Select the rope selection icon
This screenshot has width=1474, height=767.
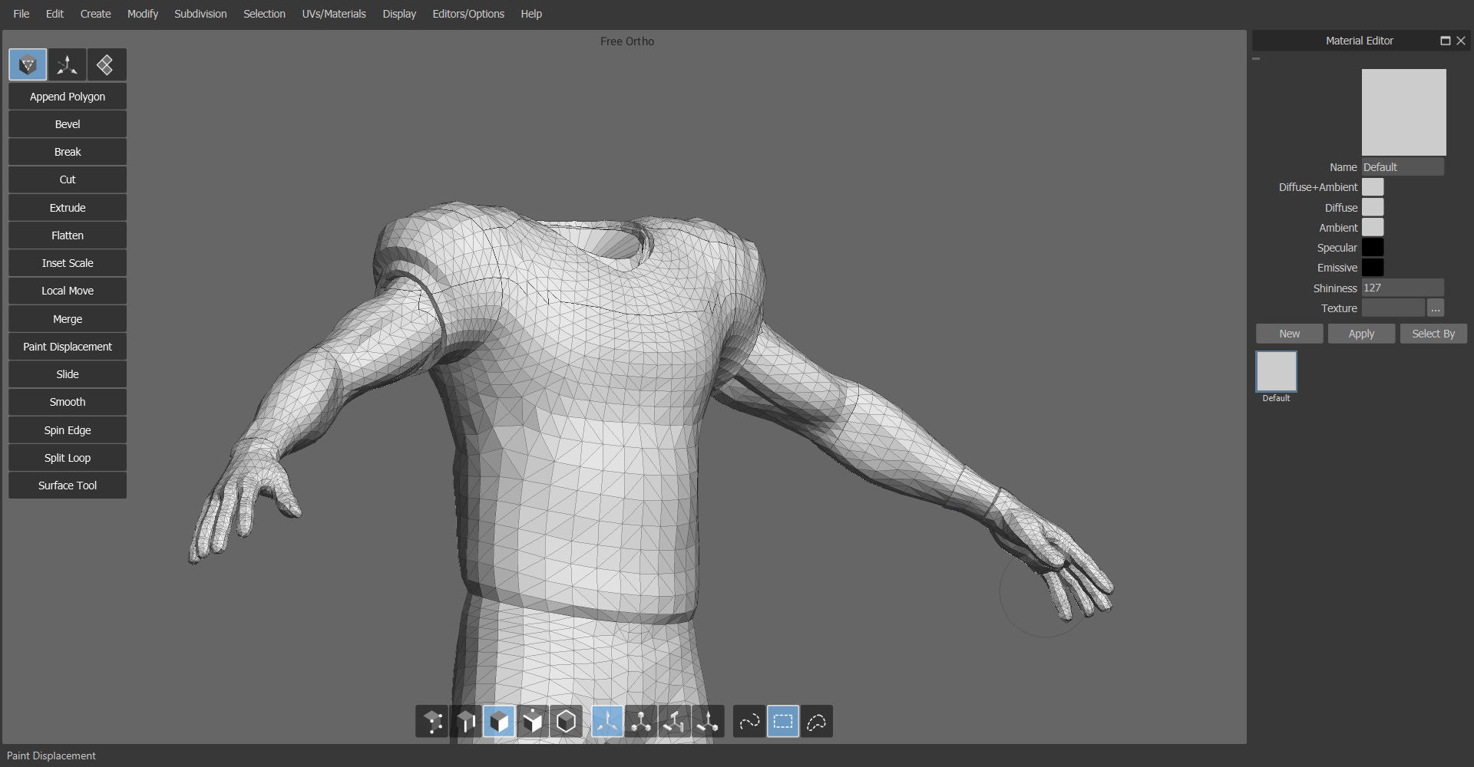point(749,721)
